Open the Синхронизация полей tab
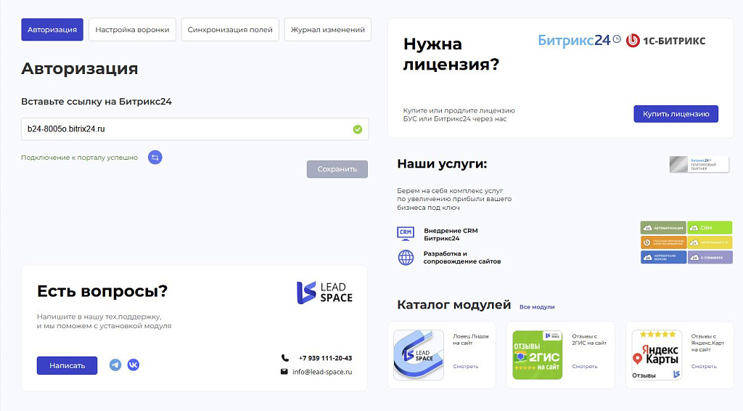The width and height of the screenshot is (743, 411). [x=230, y=30]
